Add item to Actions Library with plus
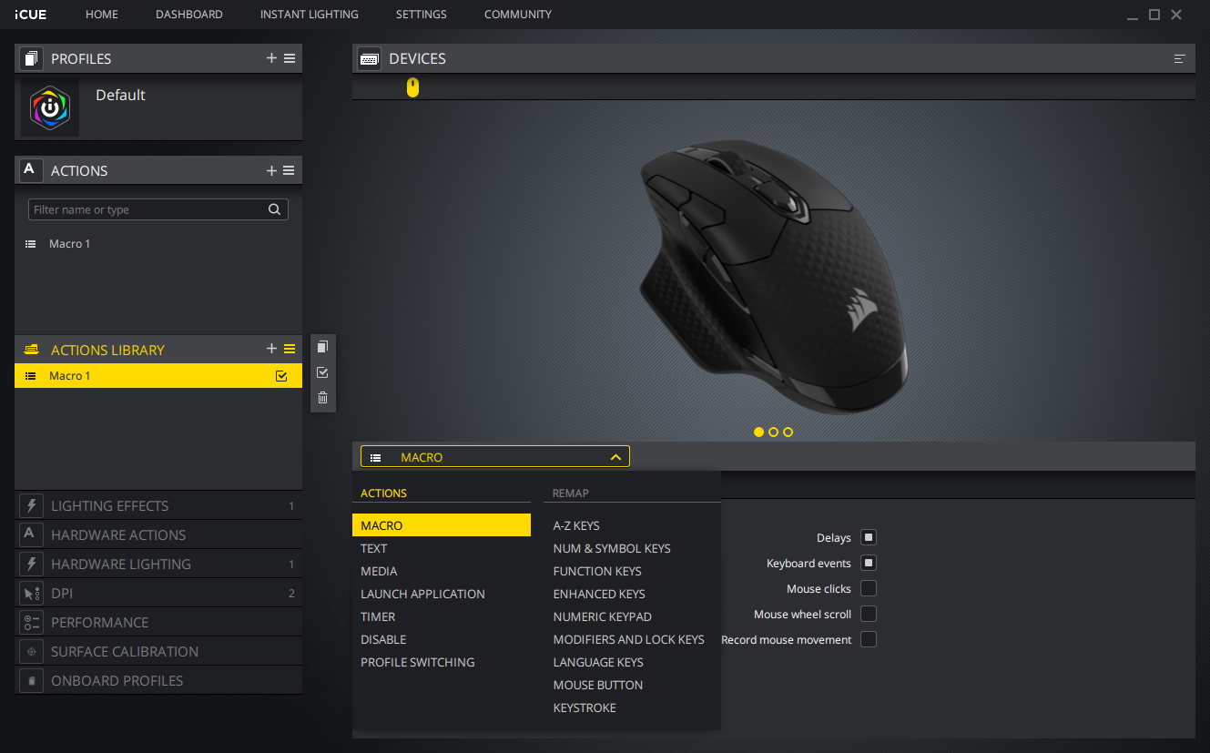The height and width of the screenshot is (753, 1210). click(271, 350)
